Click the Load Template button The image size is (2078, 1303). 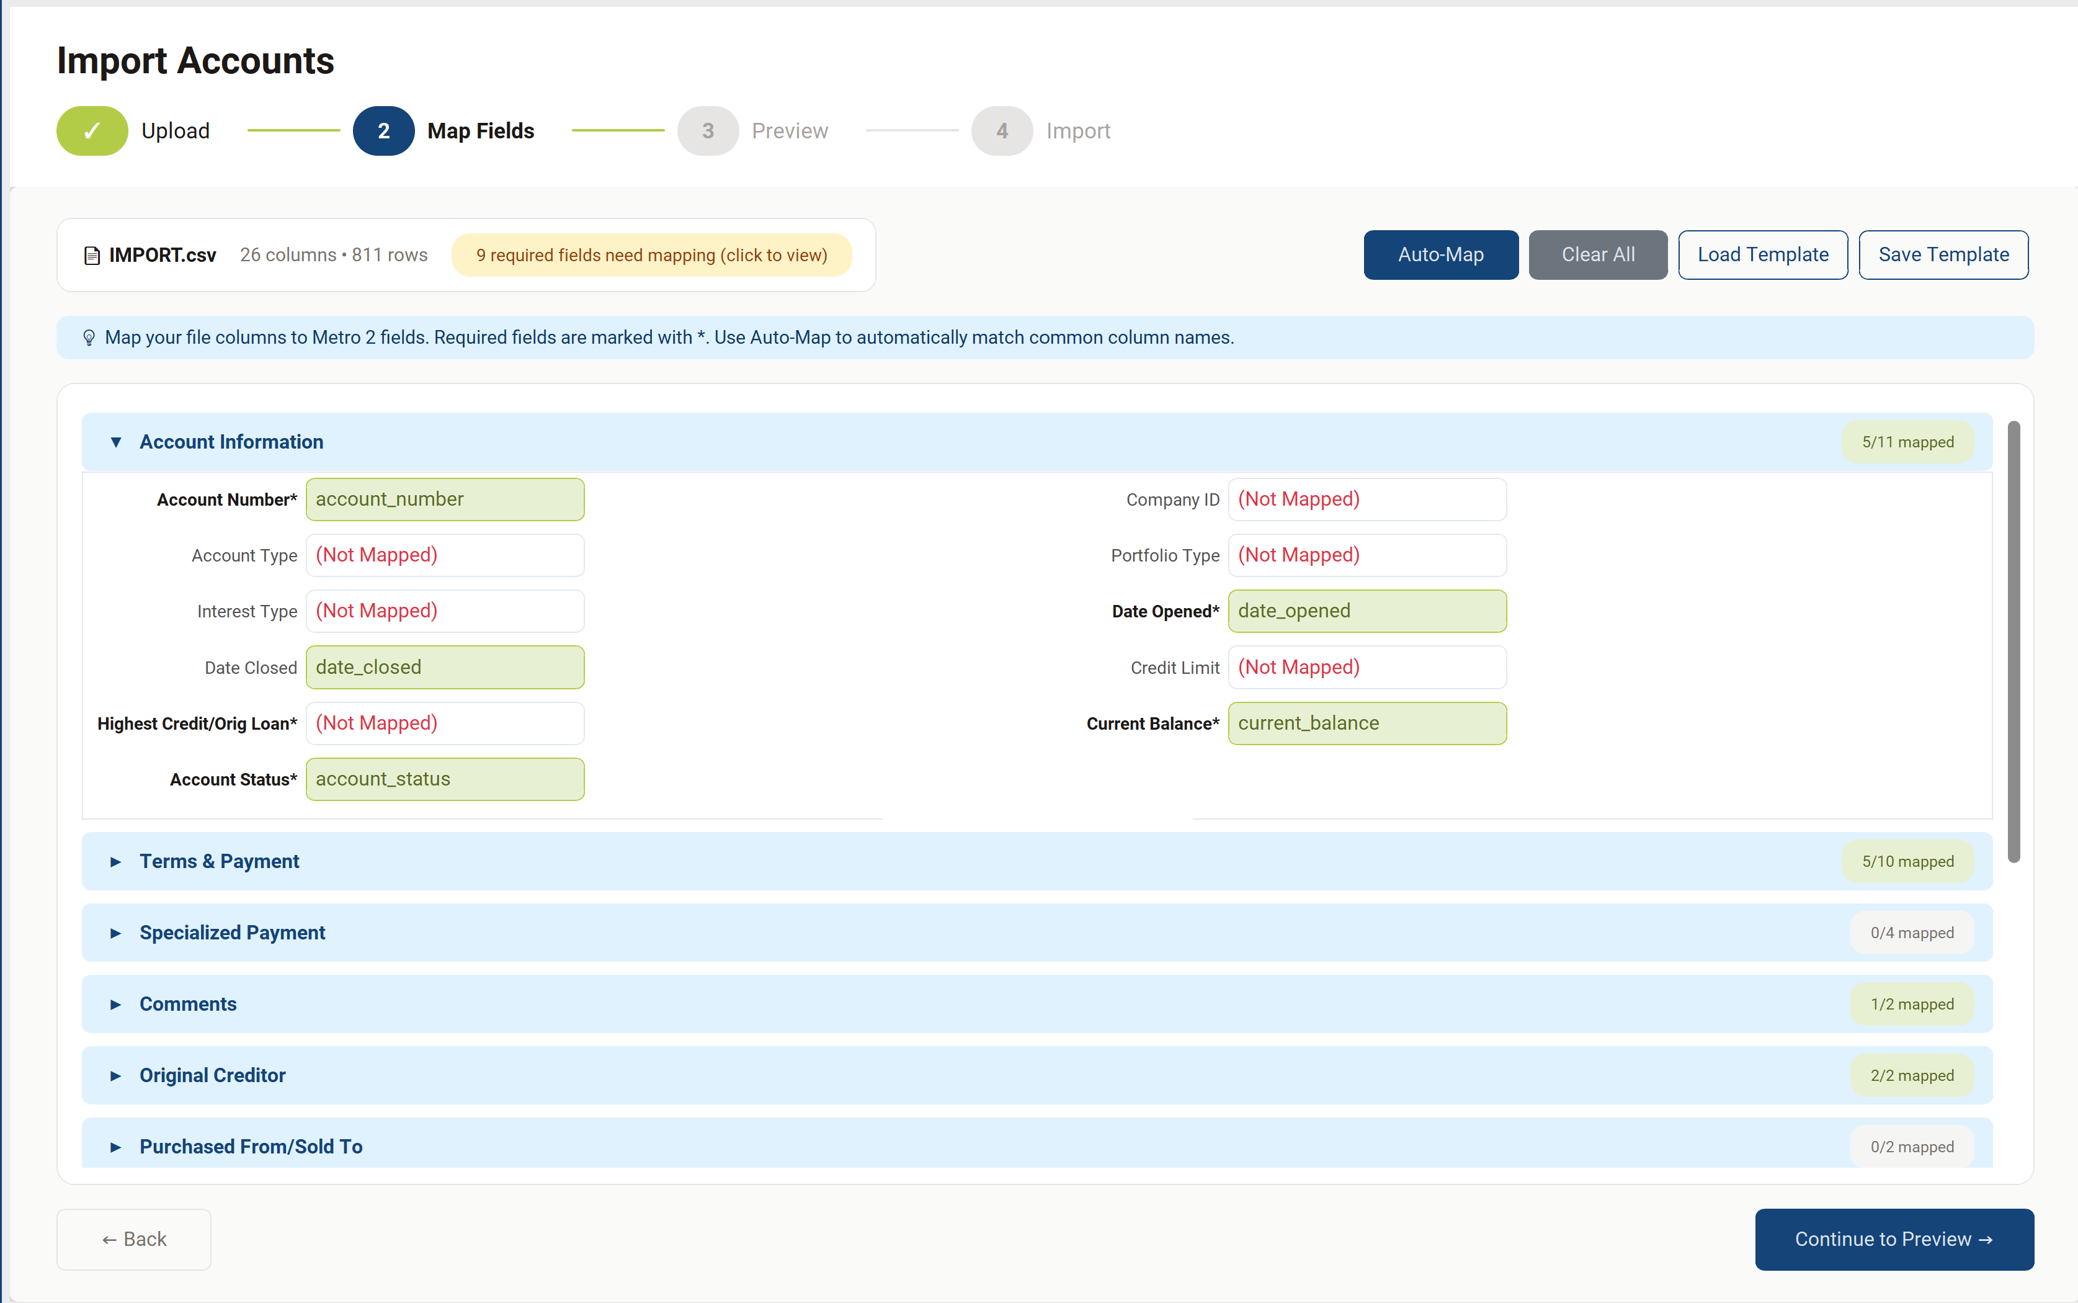[1763, 255]
